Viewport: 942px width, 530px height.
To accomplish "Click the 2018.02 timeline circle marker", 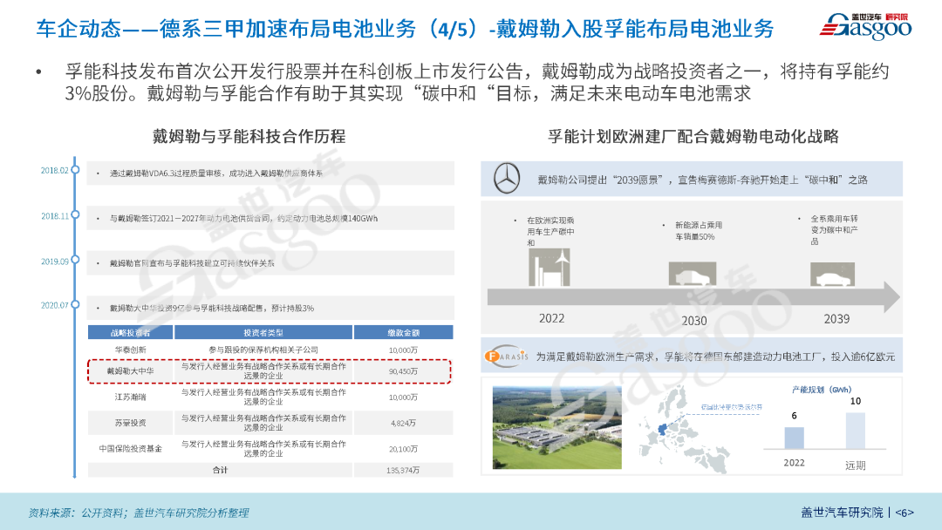I will tap(75, 170).
